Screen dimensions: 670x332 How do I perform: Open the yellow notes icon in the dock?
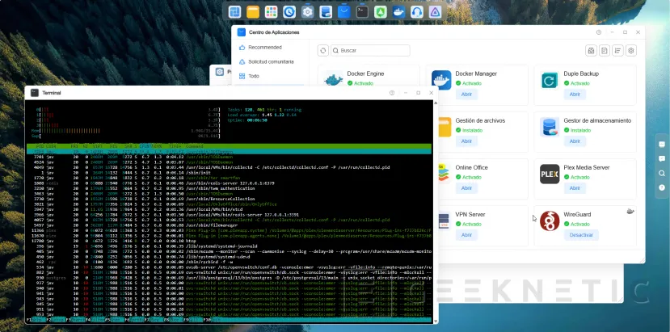click(253, 12)
